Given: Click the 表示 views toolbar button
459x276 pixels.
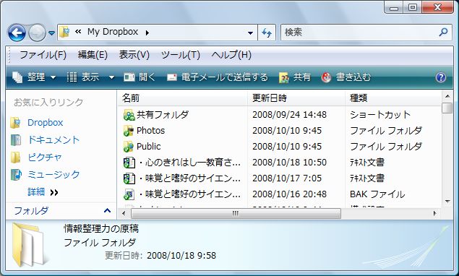Looking at the screenshot, I should pos(83,77).
